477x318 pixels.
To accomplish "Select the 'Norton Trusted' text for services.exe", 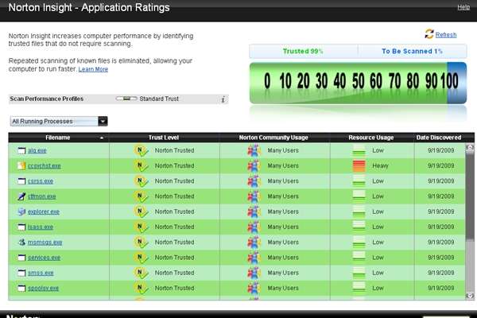I will 174,258.
